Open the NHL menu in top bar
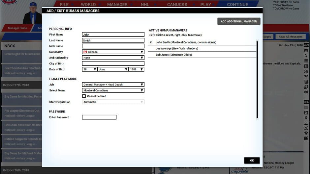The height and width of the screenshot is (174, 310). (x=145, y=4)
